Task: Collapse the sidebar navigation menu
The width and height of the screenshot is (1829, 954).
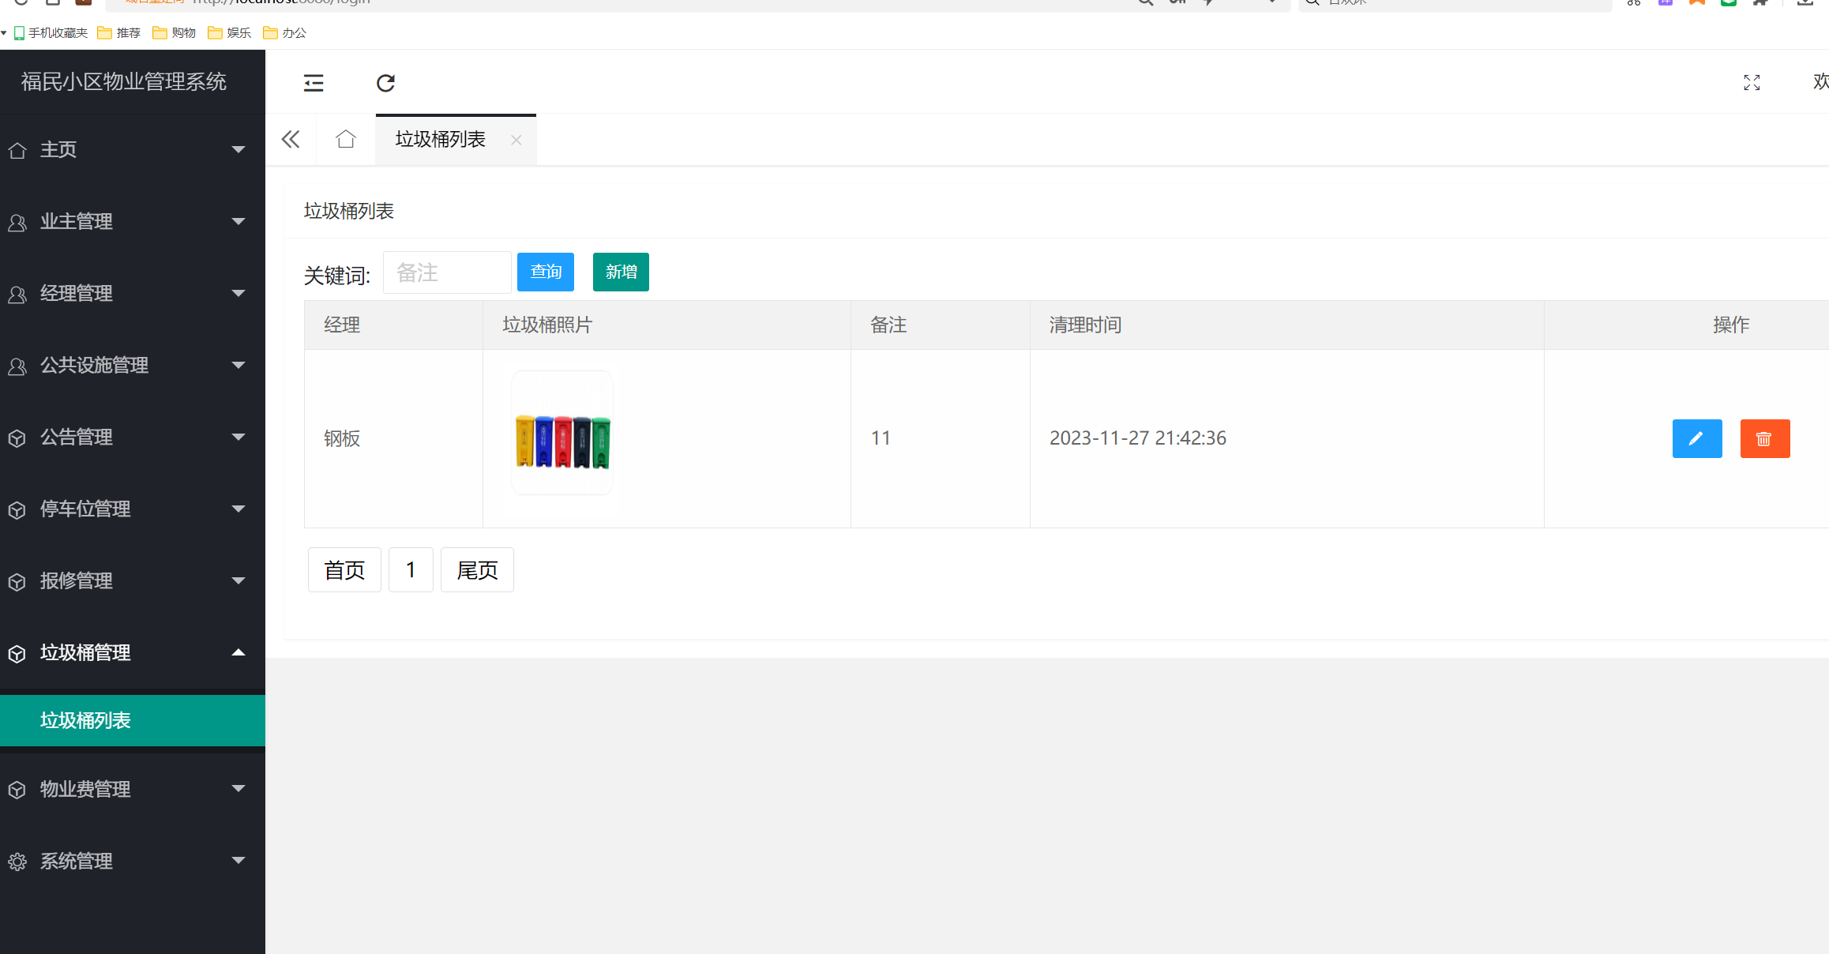Action: 313,82
